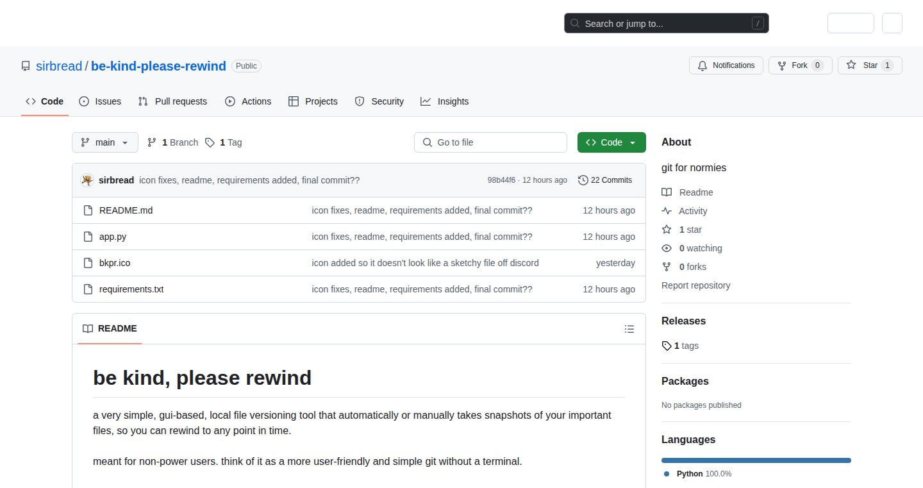Click the 0 forks link in About
This screenshot has height=488, width=923.
693,267
